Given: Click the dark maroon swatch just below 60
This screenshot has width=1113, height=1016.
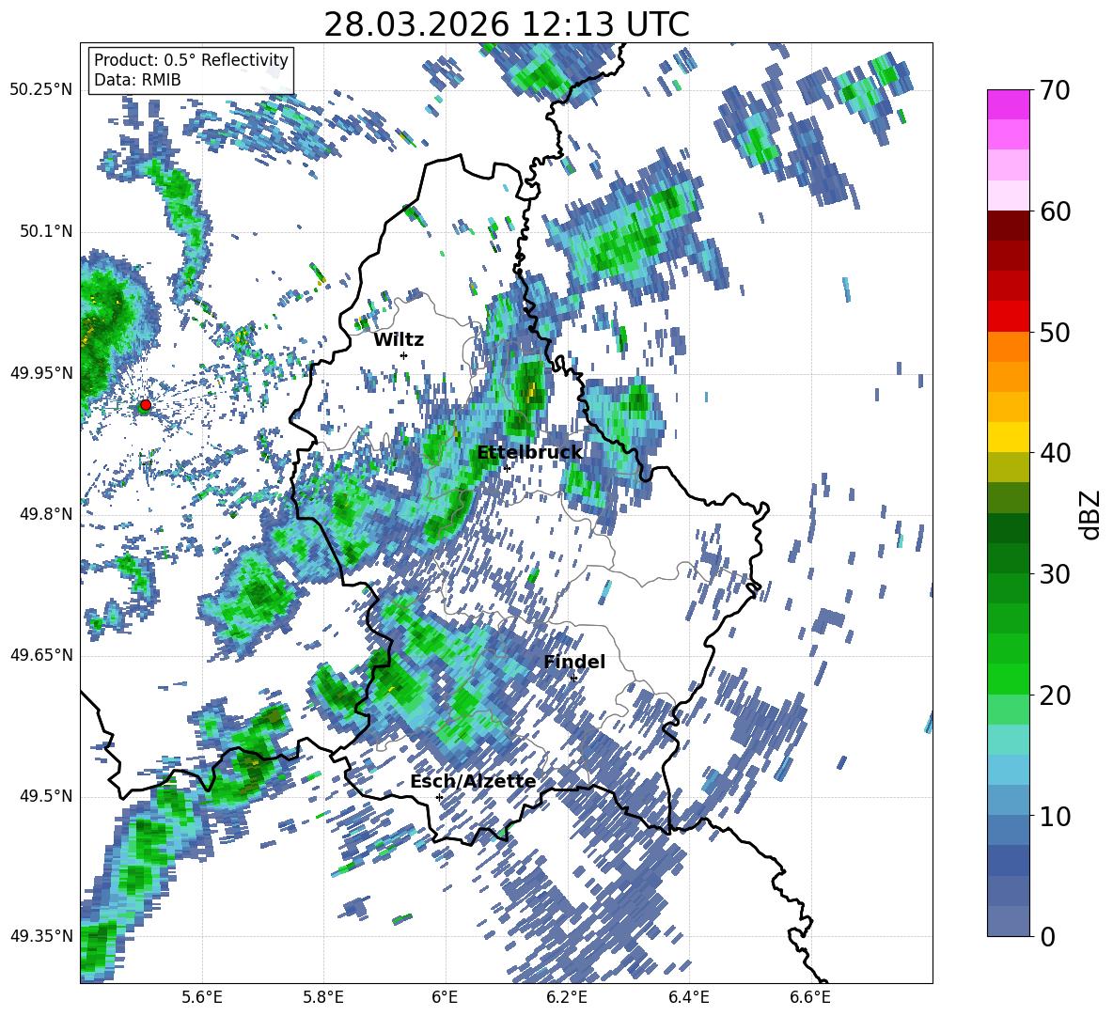Looking at the screenshot, I should tap(1008, 226).
